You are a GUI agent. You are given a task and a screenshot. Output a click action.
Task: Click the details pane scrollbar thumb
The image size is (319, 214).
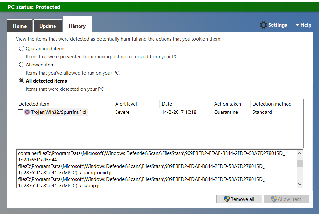(300, 163)
